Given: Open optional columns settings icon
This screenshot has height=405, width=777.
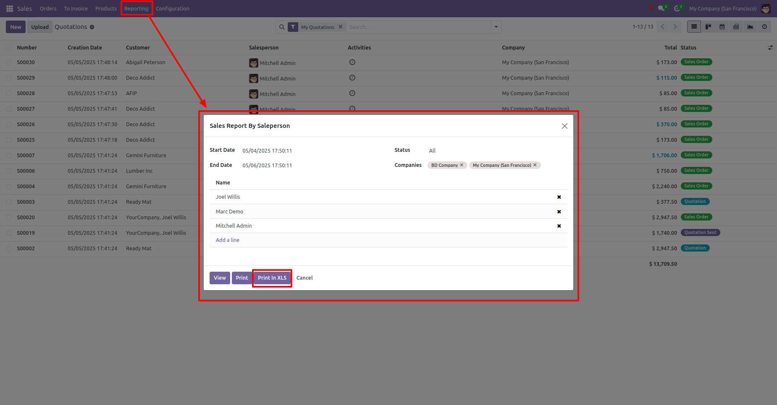Looking at the screenshot, I should click(x=770, y=48).
